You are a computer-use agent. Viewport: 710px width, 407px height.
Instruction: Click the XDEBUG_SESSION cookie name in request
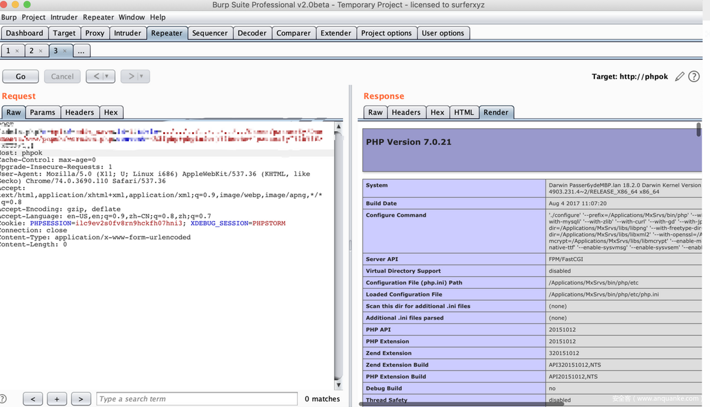(x=220, y=223)
